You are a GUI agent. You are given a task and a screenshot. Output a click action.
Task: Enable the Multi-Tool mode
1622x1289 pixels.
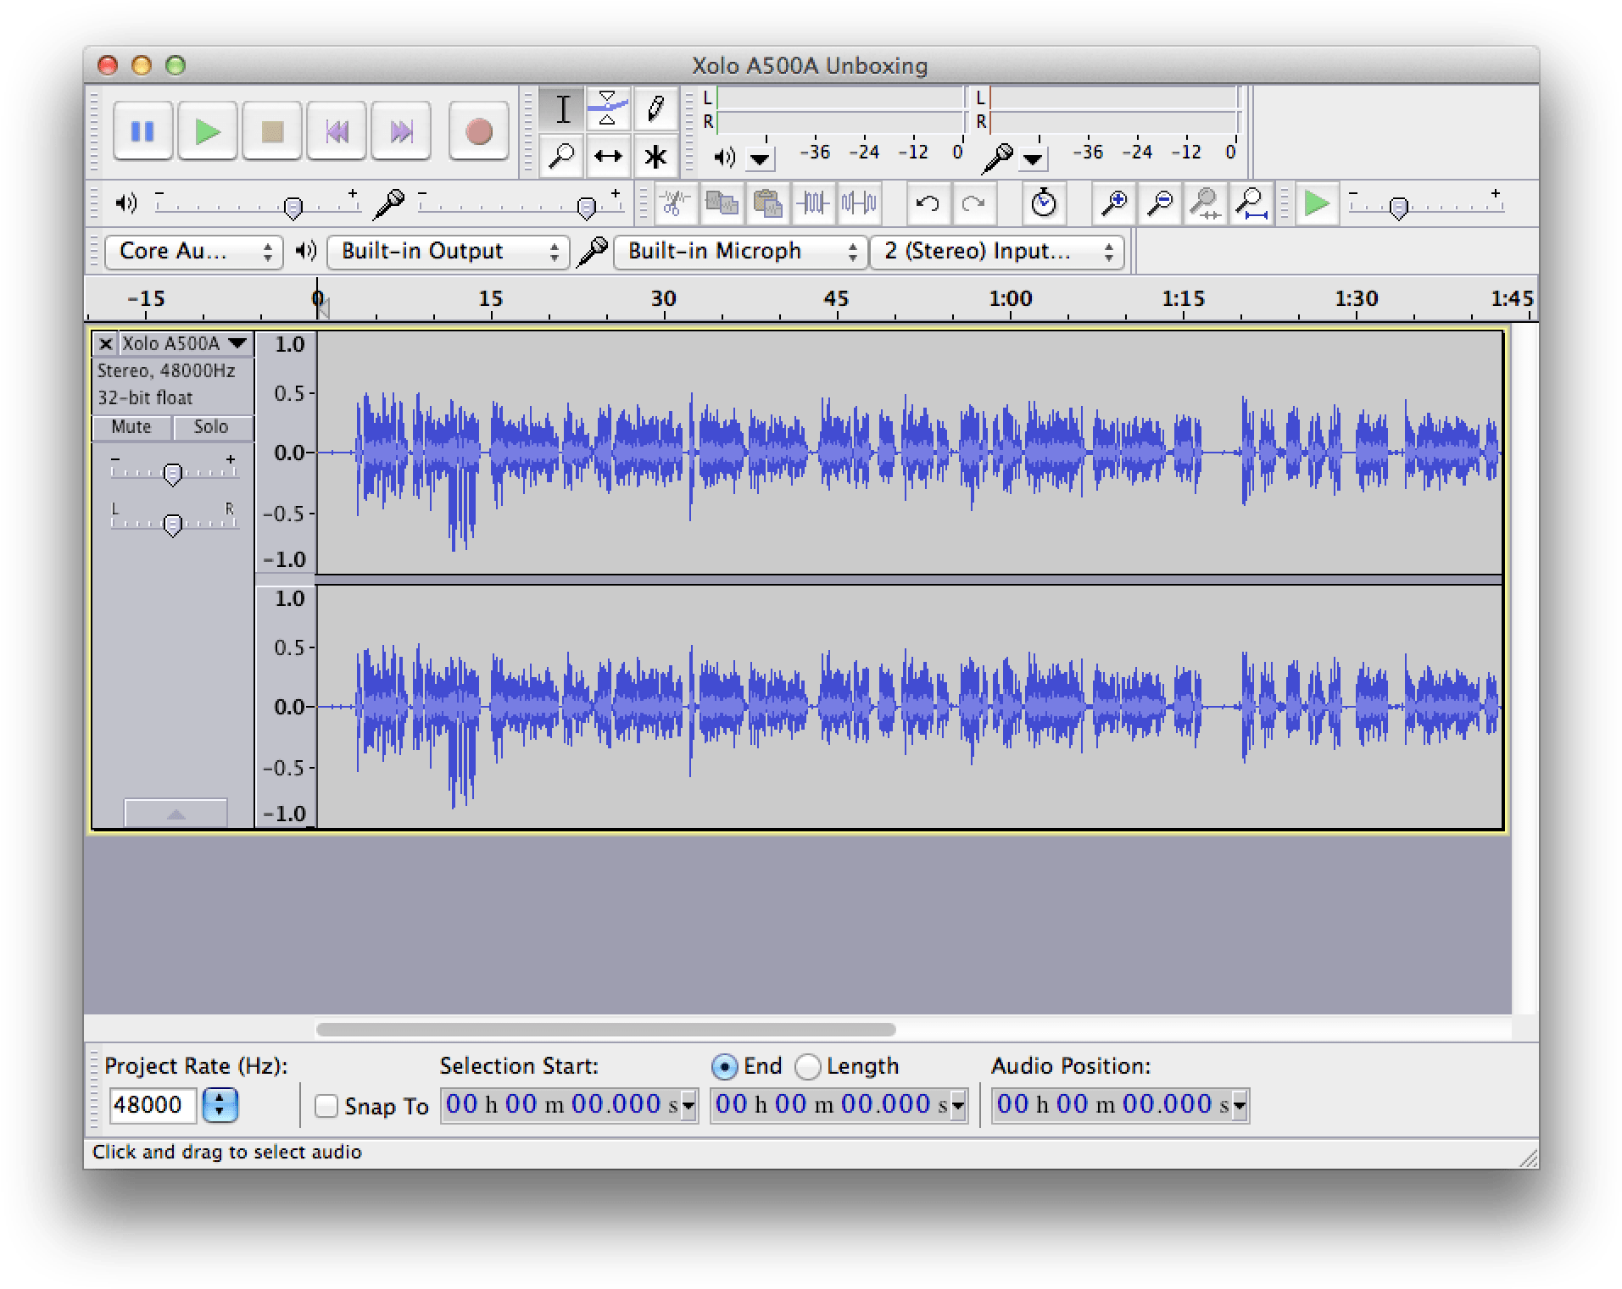657,156
